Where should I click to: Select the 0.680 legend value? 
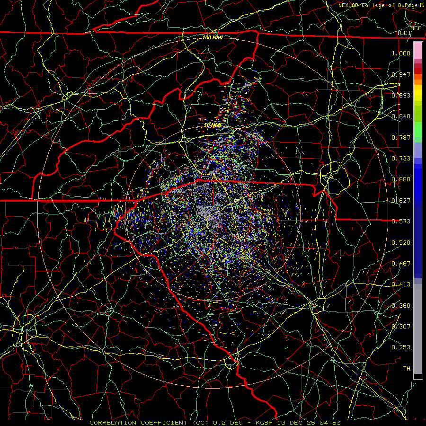coord(401,179)
